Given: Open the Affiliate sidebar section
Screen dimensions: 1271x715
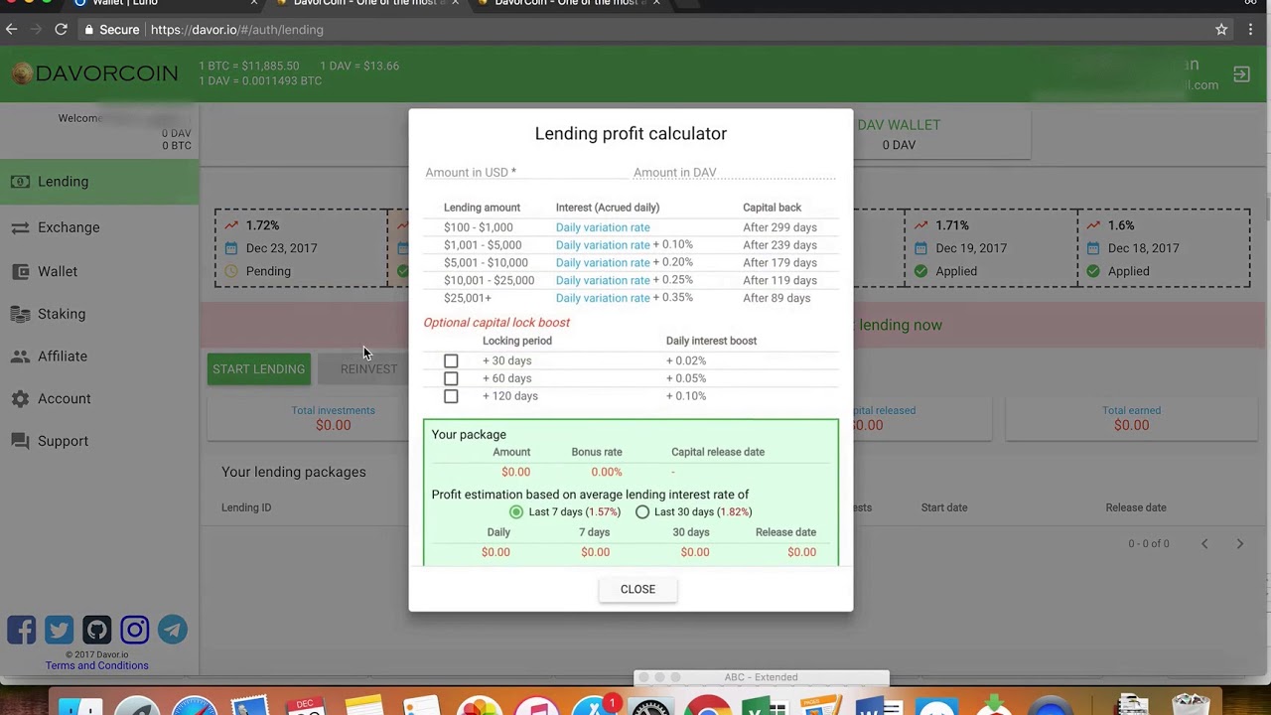Looking at the screenshot, I should (x=99, y=356).
